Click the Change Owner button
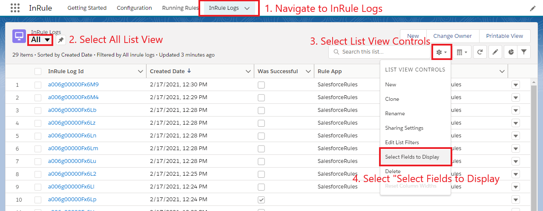This screenshot has height=211, width=543. [452, 36]
